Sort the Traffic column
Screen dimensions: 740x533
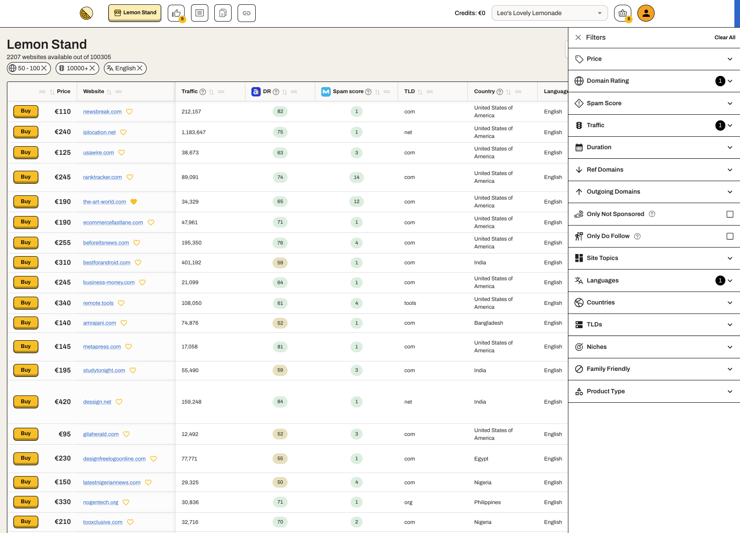[x=211, y=92]
